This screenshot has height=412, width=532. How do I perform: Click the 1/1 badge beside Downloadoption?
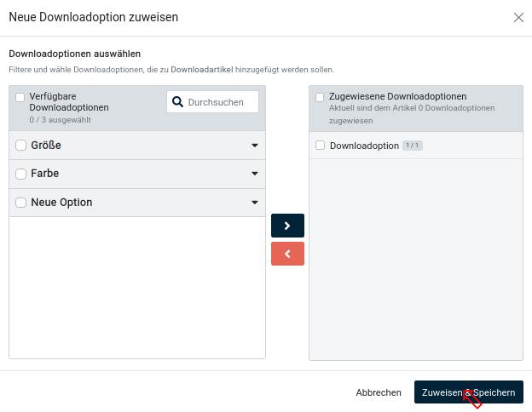click(413, 146)
